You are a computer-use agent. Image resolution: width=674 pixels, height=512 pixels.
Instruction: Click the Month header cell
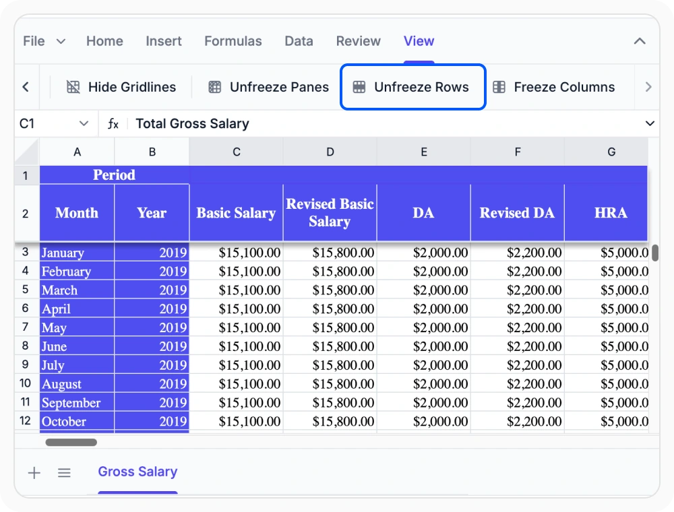click(x=77, y=213)
